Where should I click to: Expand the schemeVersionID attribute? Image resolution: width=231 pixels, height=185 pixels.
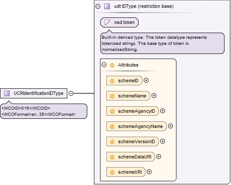click(x=162, y=141)
